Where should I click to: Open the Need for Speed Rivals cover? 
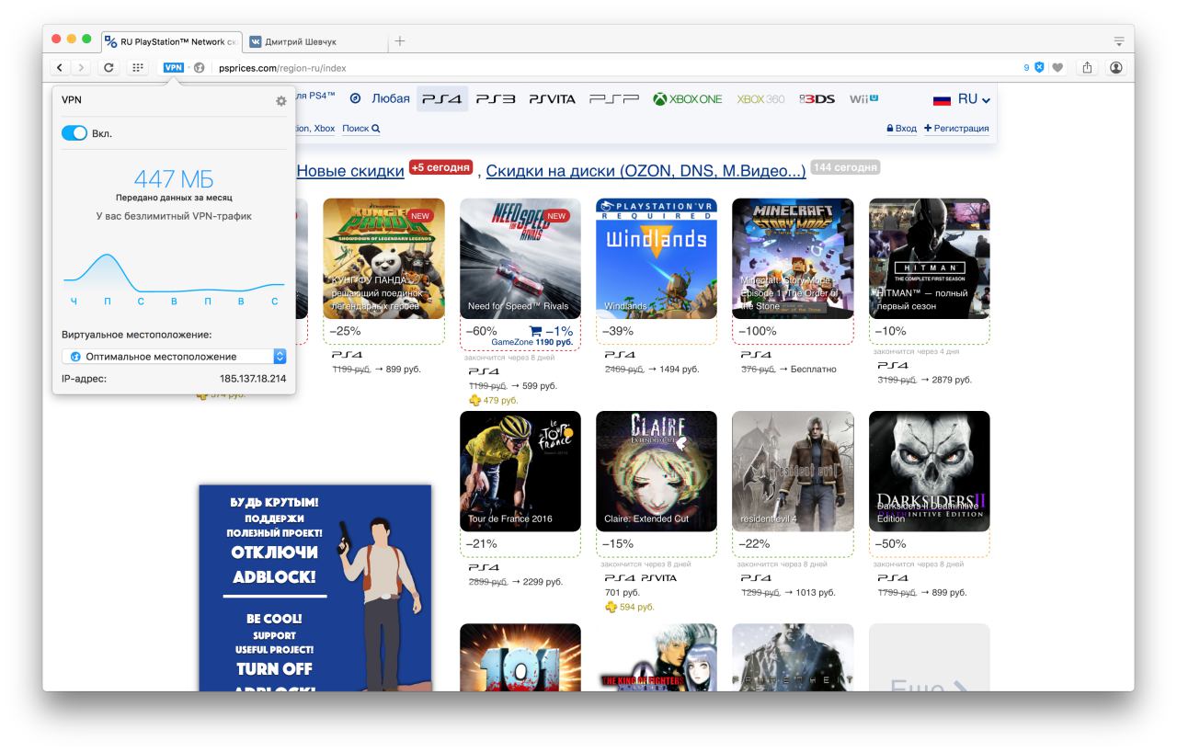pyautogui.click(x=520, y=258)
